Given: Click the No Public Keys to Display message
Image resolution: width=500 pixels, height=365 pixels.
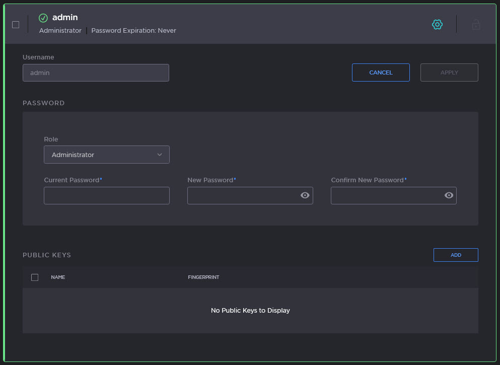Looking at the screenshot, I should point(250,311).
